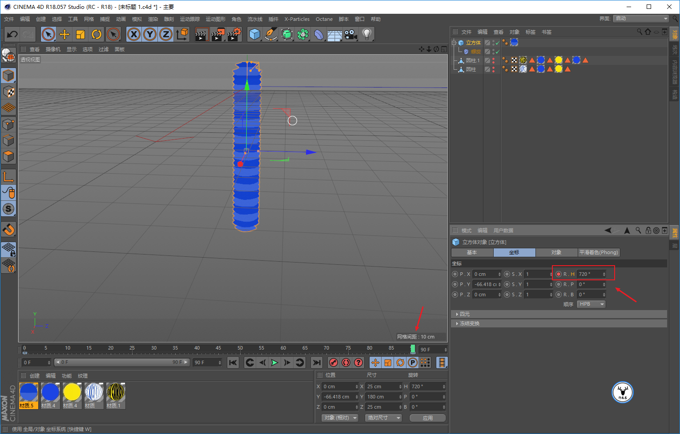Open the 平滑着色(Phong) tab

[x=599, y=252]
